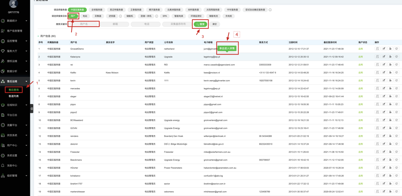Click the 清空 clear button
402x196 pixels.
click(214, 24)
